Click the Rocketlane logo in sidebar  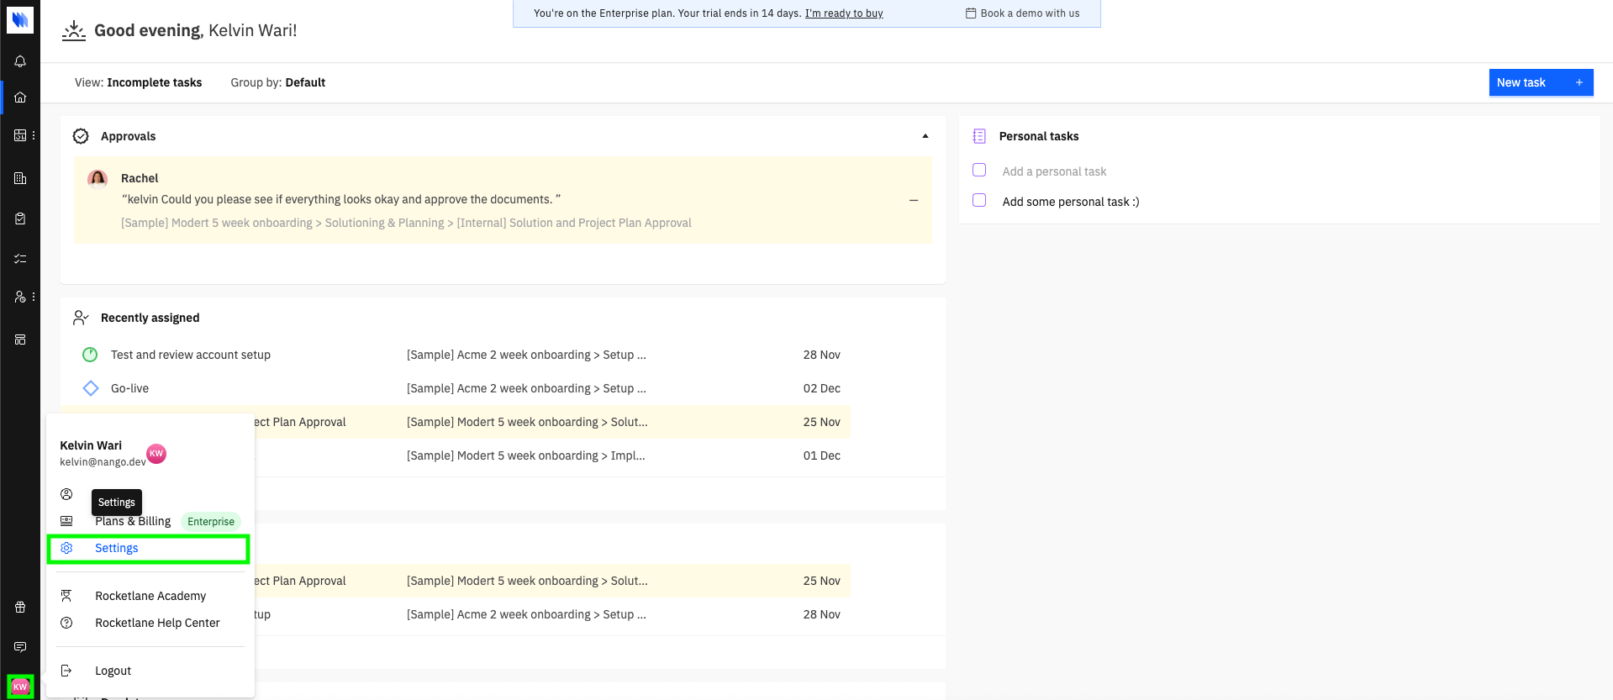[x=20, y=19]
